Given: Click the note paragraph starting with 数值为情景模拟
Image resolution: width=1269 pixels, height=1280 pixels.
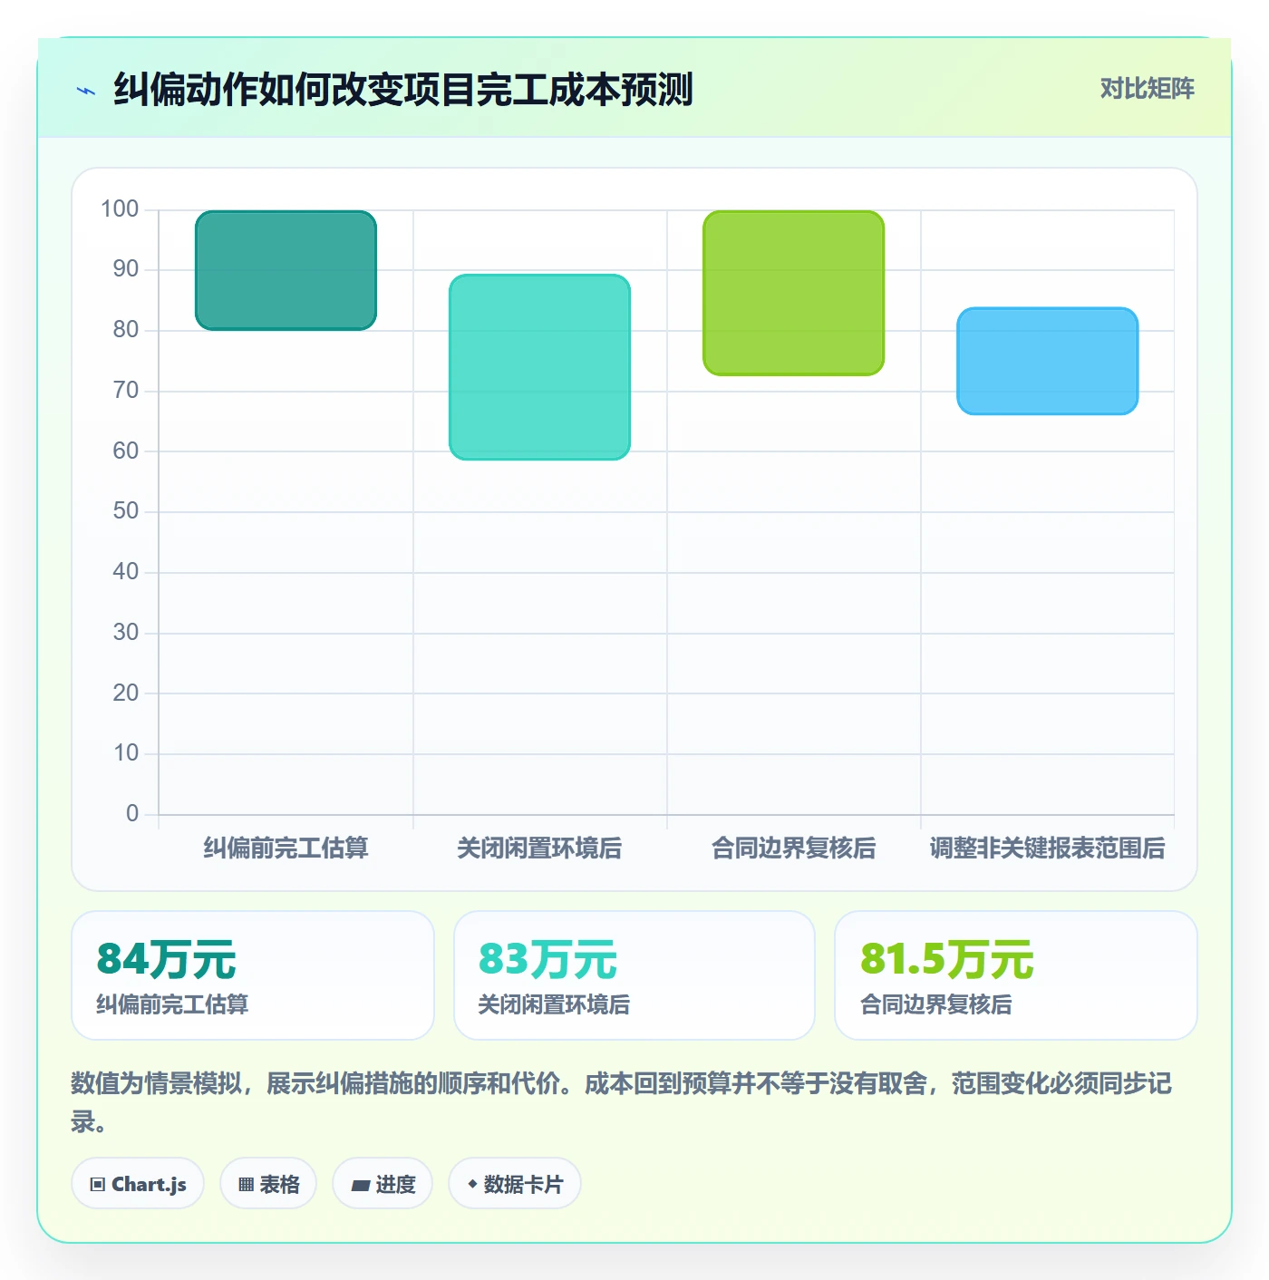Looking at the screenshot, I should point(622,1102).
